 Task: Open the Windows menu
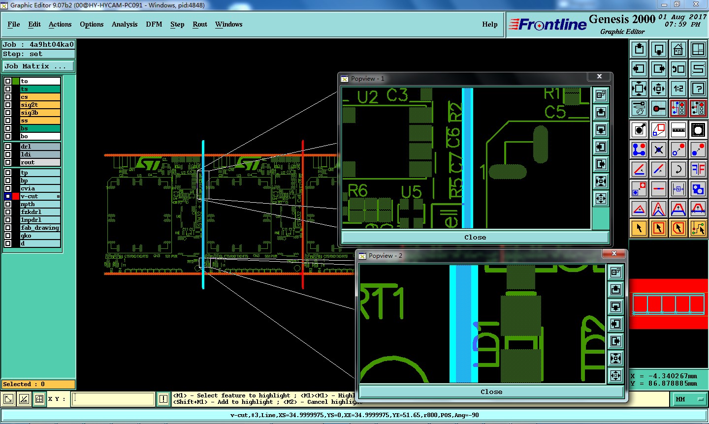(229, 24)
